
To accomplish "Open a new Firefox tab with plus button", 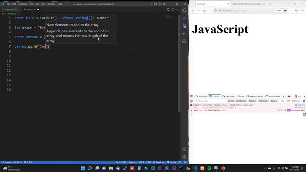I will point(270,4).
